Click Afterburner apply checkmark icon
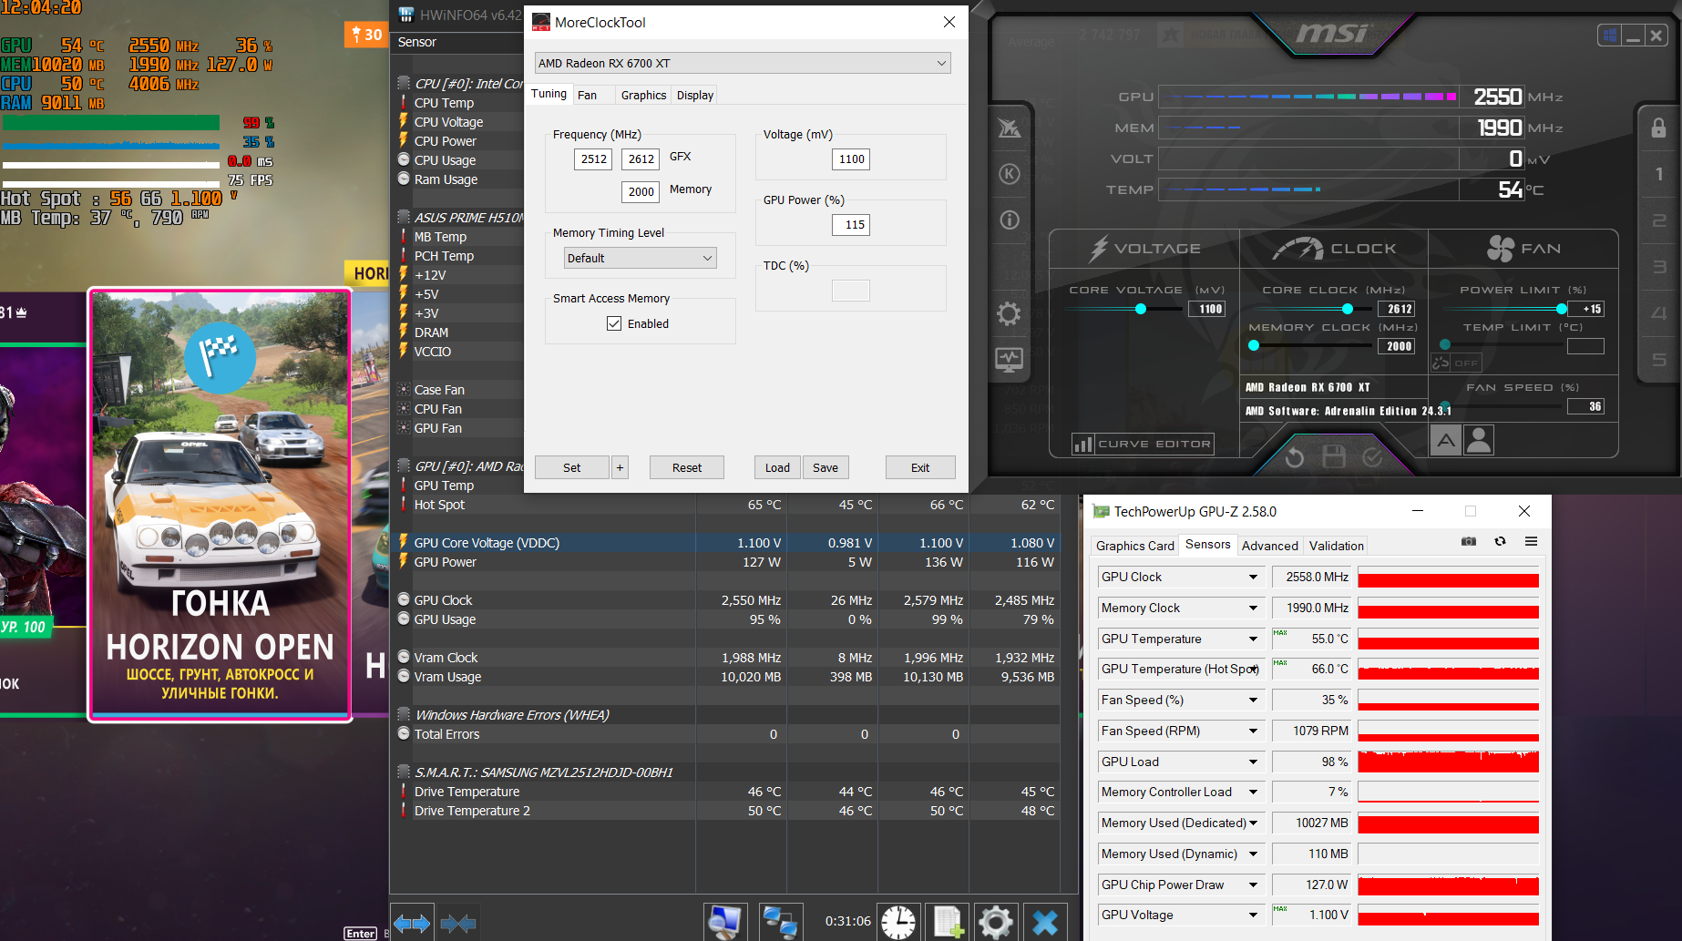Viewport: 1682px width, 941px height. tap(1372, 457)
